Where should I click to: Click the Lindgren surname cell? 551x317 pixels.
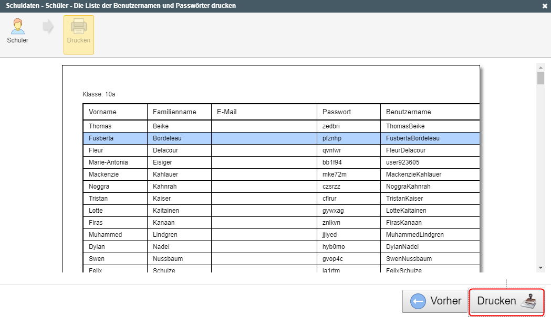(179, 235)
